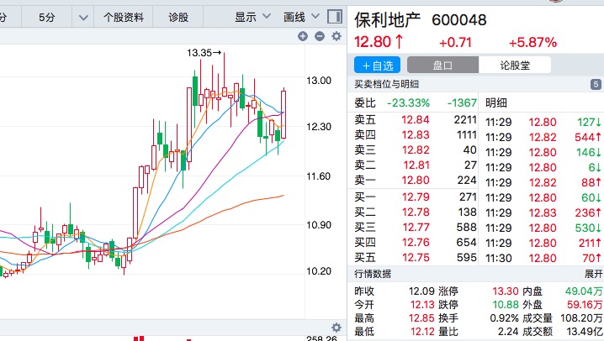
Task: Click 外盘 value 59.16万
Action: click(x=585, y=305)
